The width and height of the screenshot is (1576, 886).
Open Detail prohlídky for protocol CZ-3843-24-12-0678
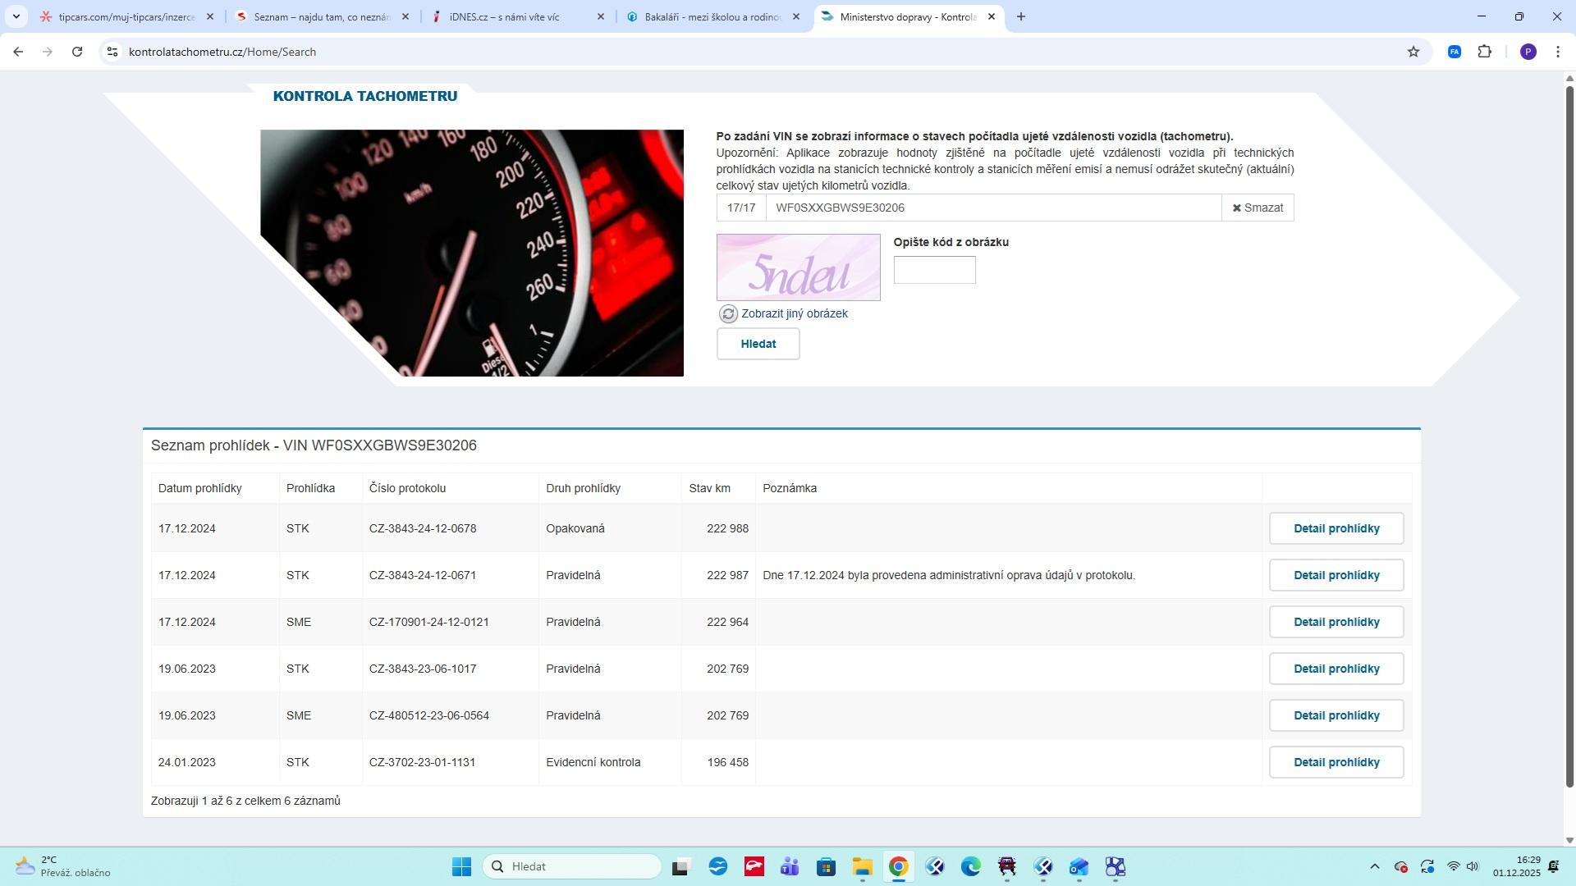point(1335,529)
